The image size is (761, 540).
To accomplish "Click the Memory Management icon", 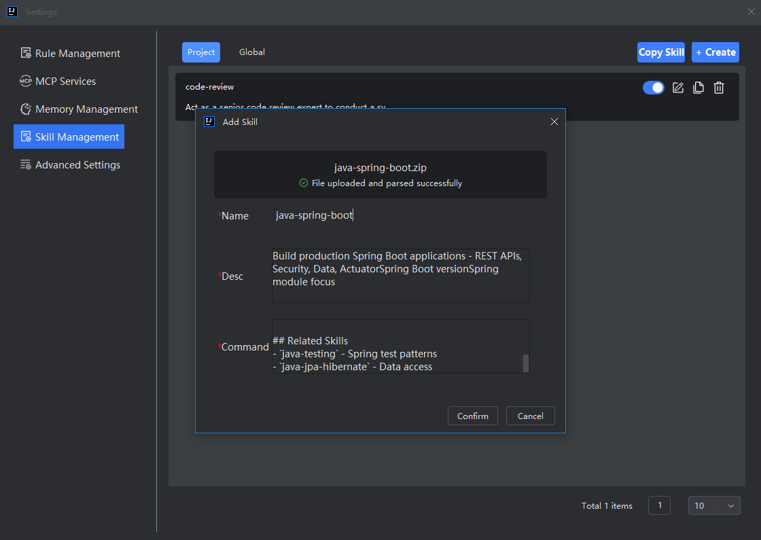I will (x=26, y=109).
